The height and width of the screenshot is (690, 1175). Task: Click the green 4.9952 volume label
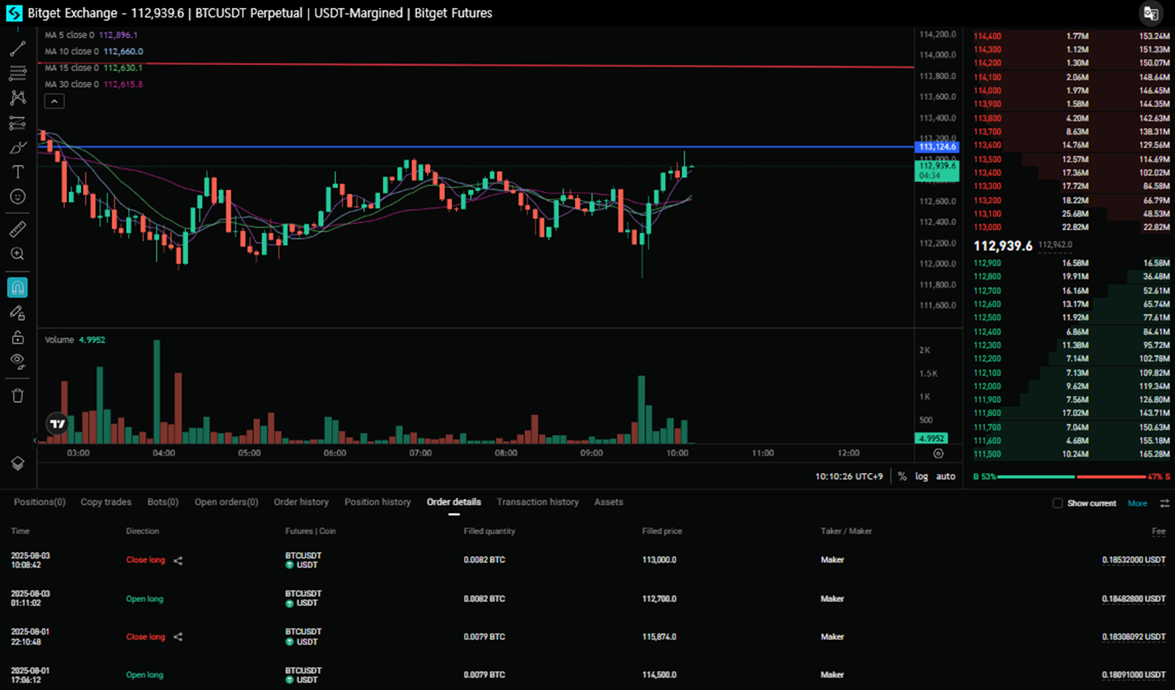pos(931,438)
